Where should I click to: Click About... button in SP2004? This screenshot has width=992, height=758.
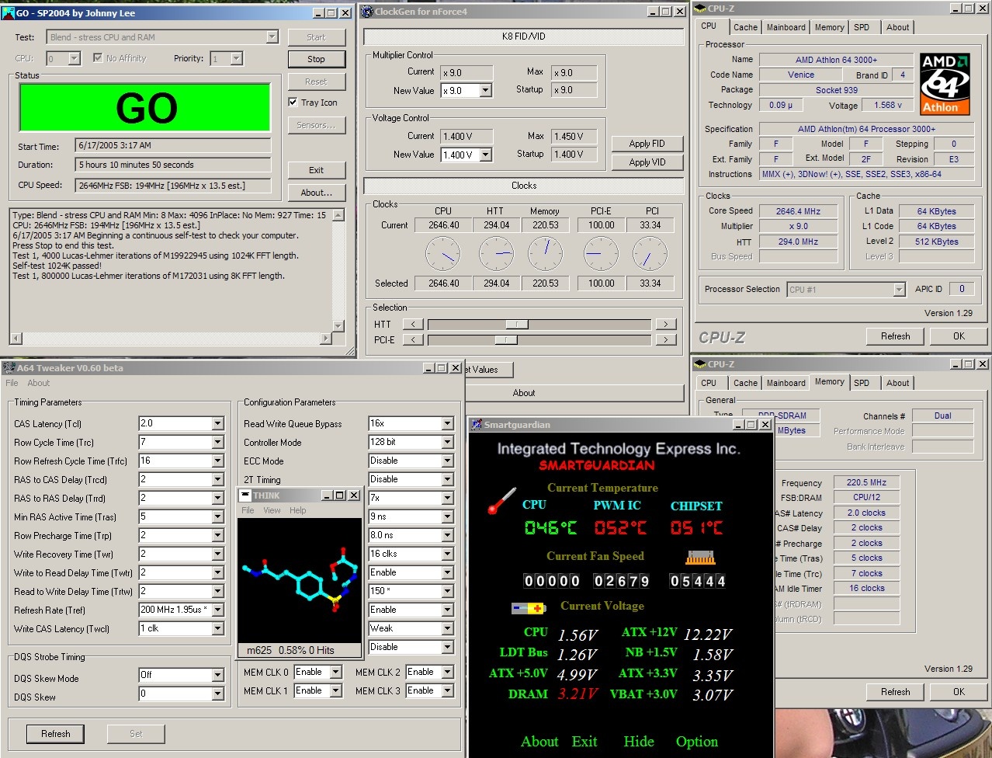316,193
